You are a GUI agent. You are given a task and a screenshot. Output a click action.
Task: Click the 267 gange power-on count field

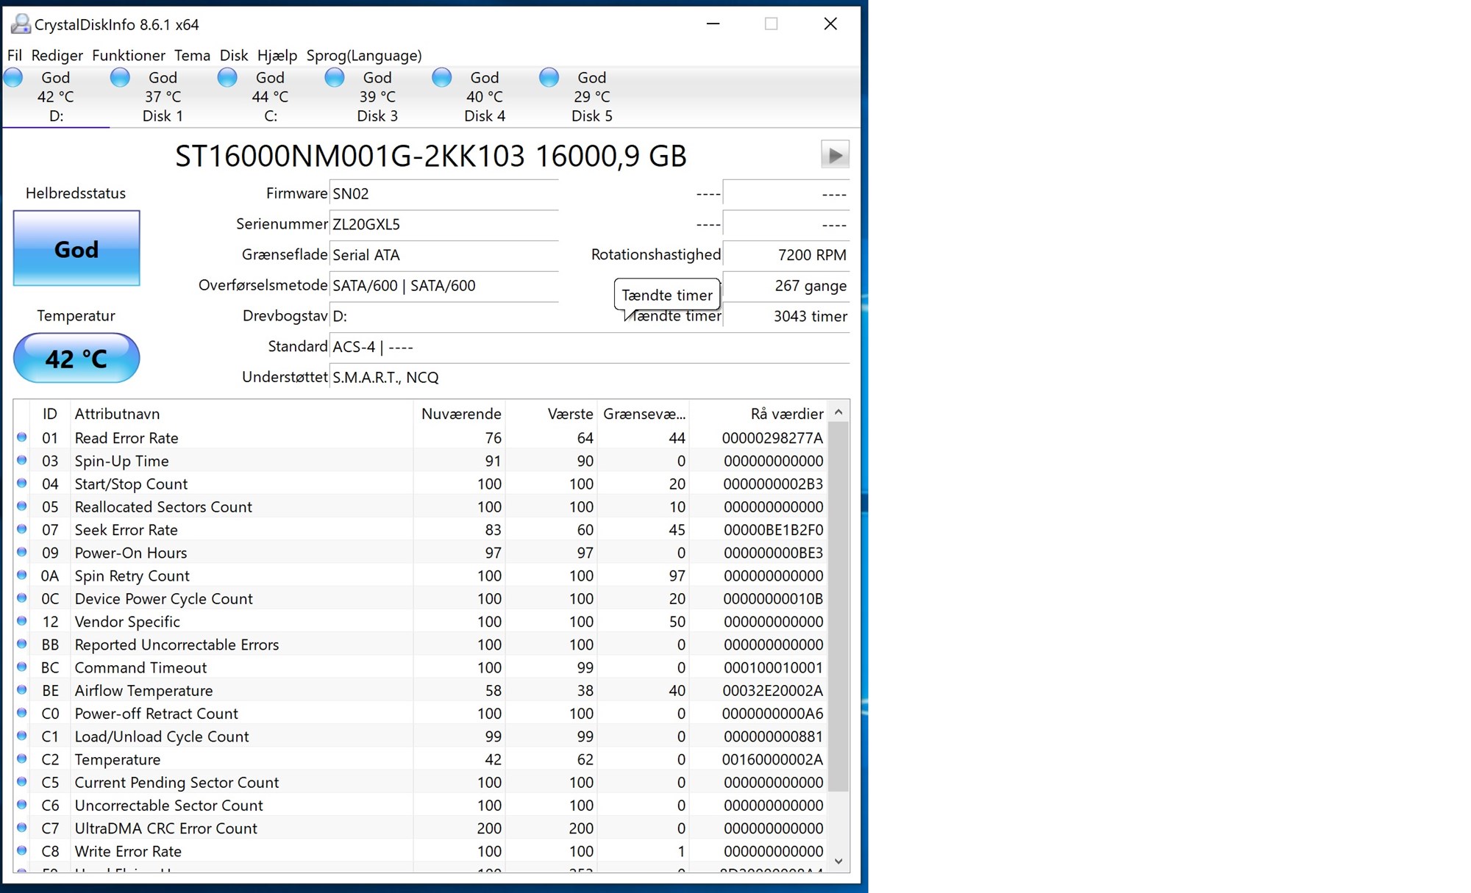(x=786, y=286)
